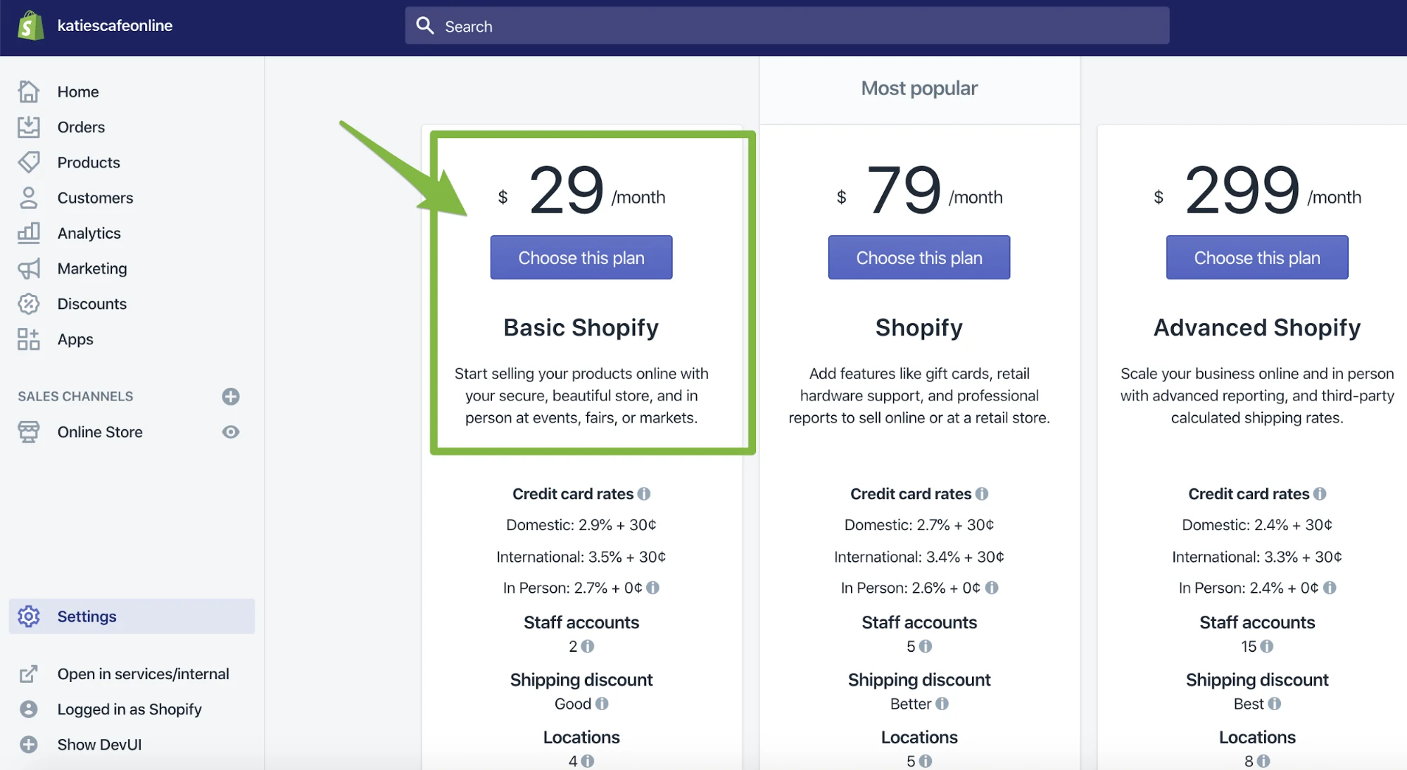Click Open in services/internal link
This screenshot has height=770, width=1407.
tap(143, 674)
